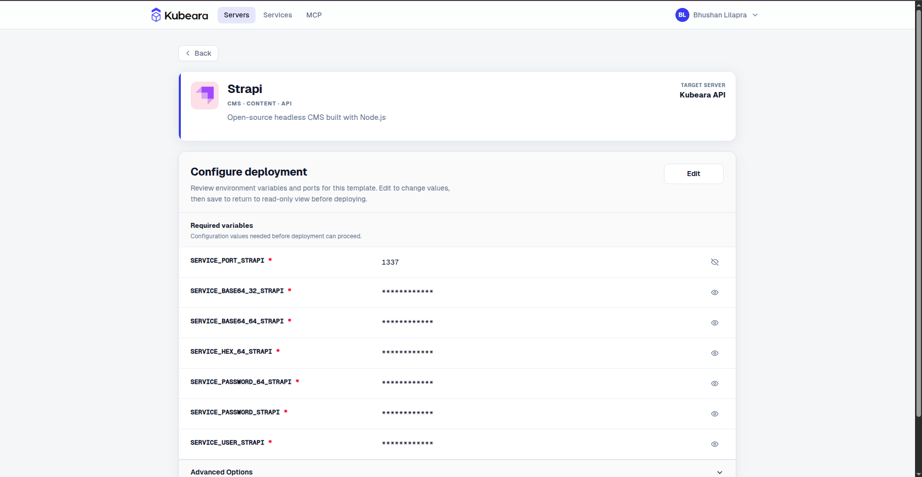This screenshot has width=922, height=477.
Task: Go back with the Back button
Action: pos(198,53)
